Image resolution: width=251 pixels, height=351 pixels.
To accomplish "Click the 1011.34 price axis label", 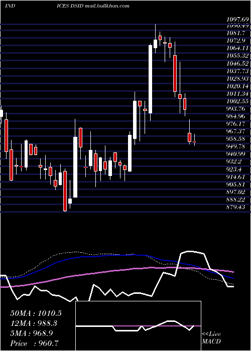I will tap(237, 94).
